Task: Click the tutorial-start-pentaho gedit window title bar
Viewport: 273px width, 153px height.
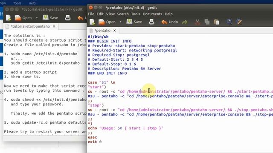Action: pos(52,9)
